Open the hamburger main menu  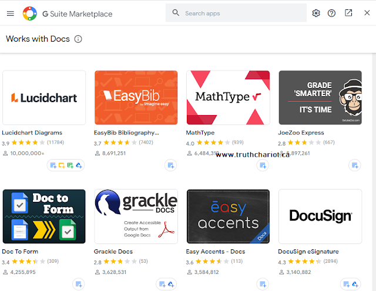pyautogui.click(x=11, y=13)
